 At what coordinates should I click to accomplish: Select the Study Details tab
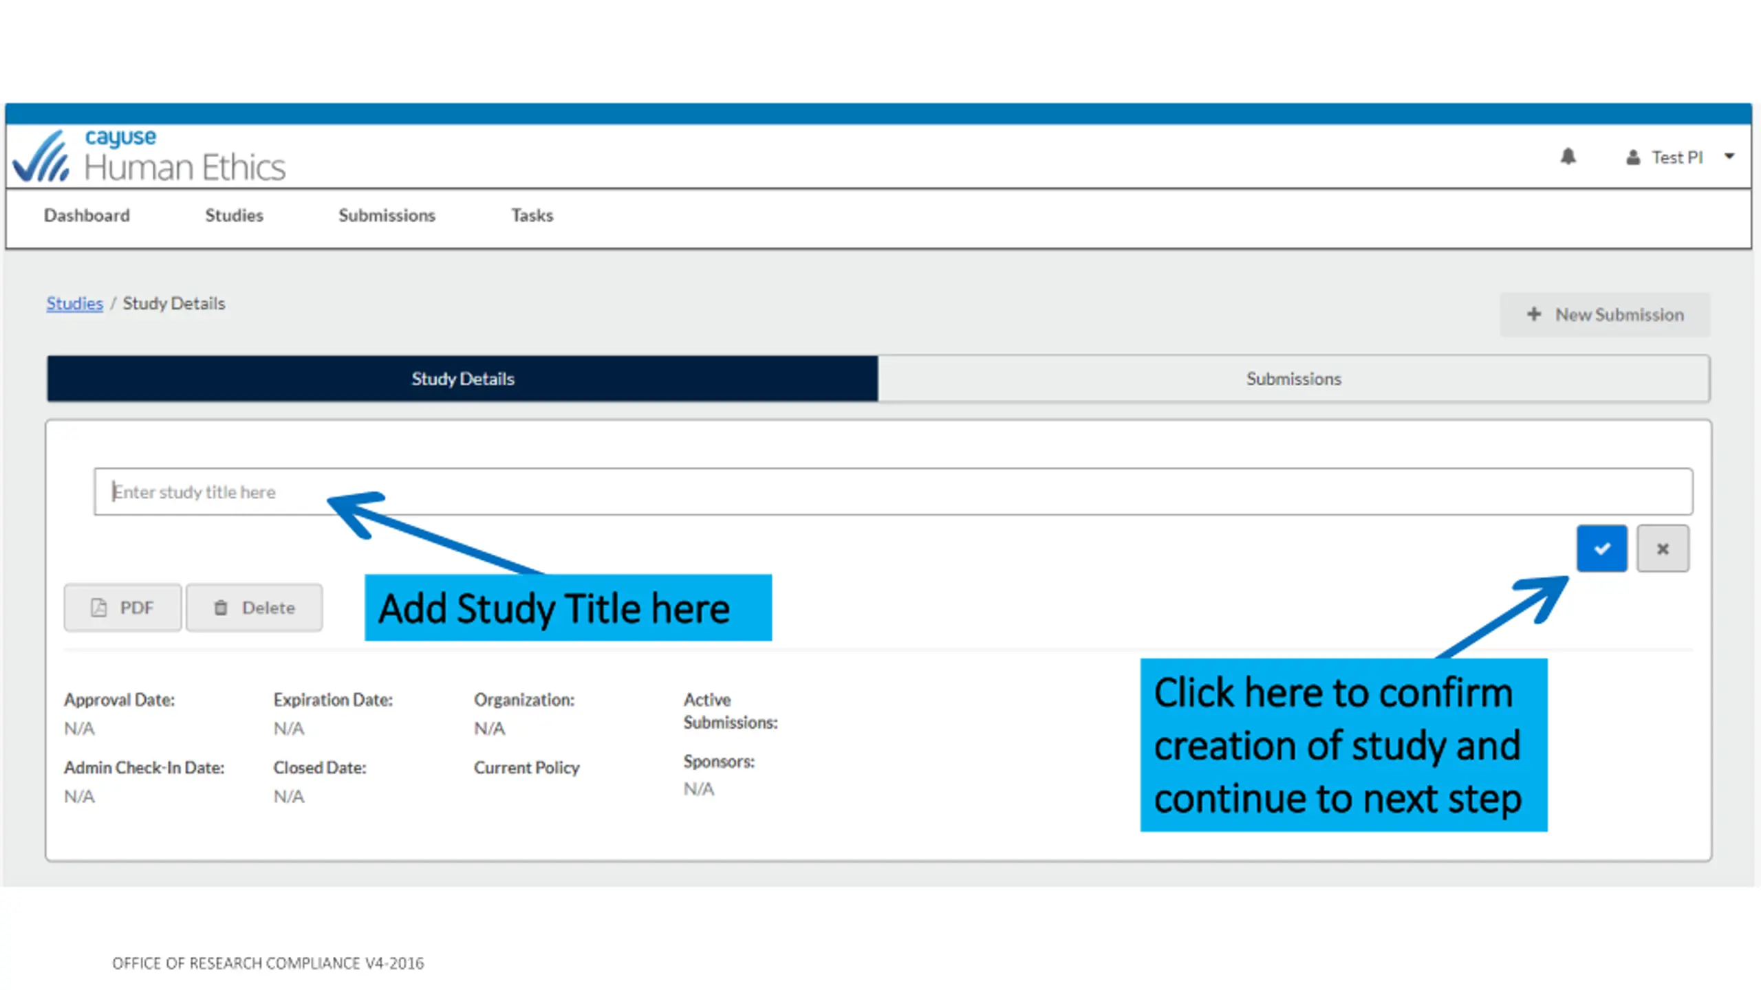point(462,378)
